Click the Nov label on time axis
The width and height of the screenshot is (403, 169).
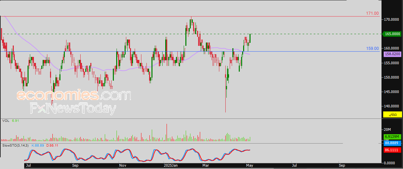coord(123,165)
